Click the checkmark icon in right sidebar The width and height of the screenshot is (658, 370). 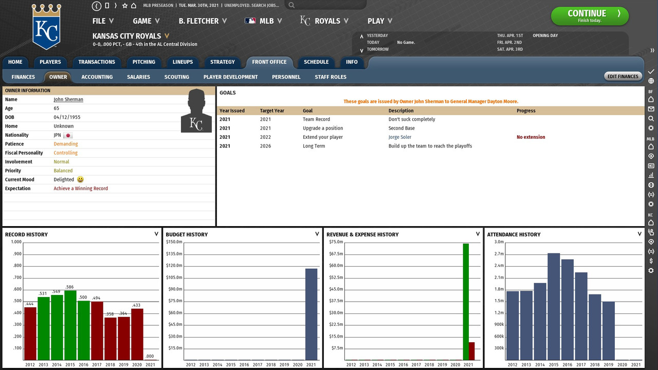tap(651, 71)
